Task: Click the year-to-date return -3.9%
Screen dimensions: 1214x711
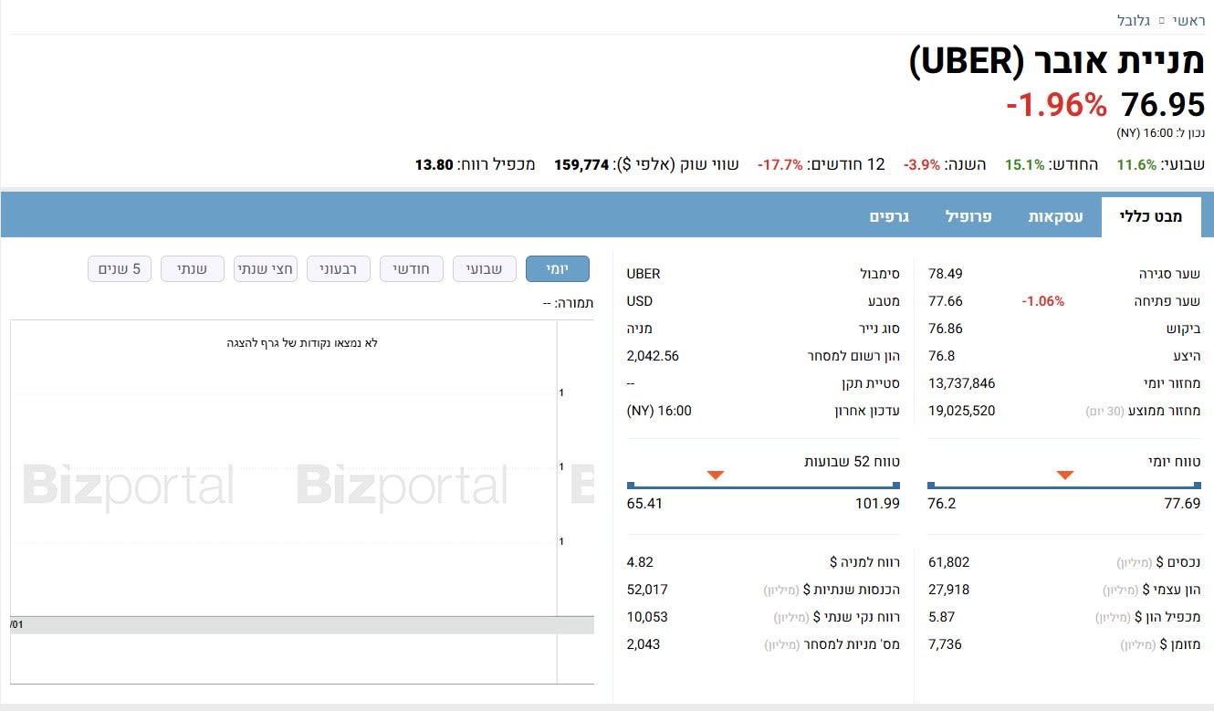Action: [x=922, y=165]
